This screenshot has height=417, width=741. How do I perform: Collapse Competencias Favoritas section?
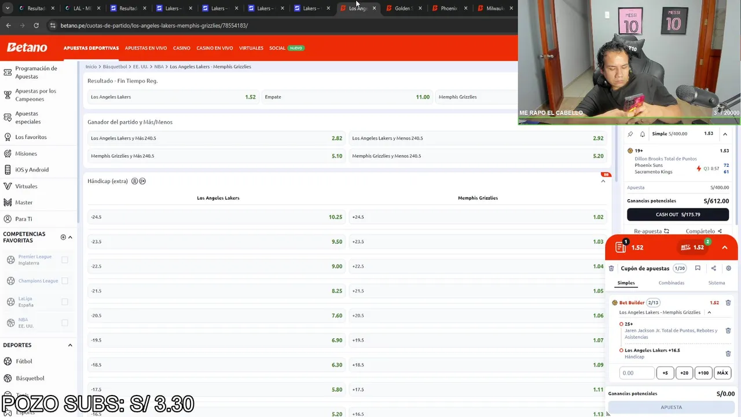70,237
